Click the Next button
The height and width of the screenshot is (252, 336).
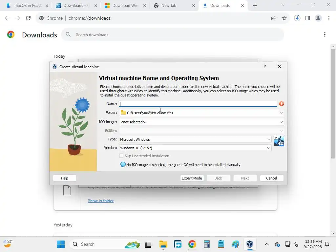click(x=245, y=178)
